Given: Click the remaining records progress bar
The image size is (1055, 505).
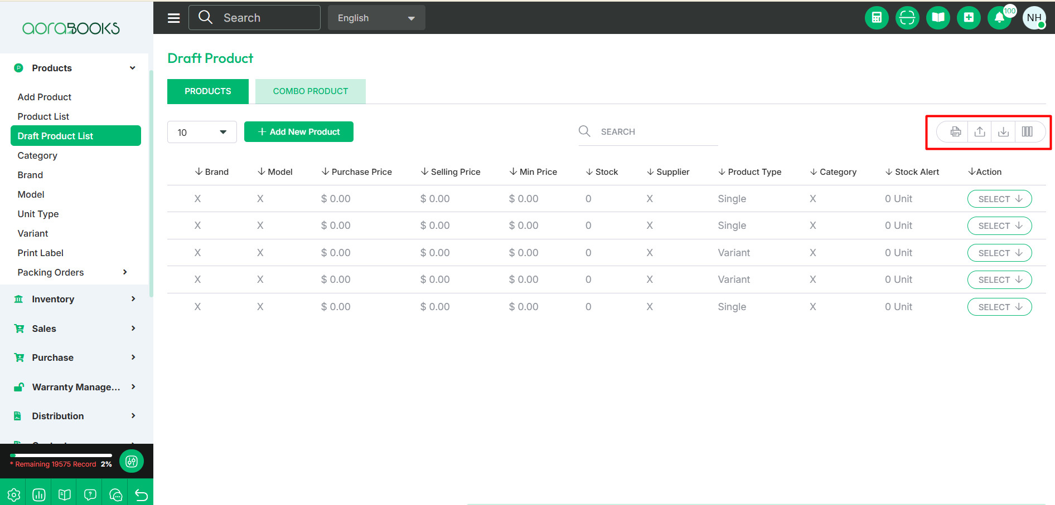Looking at the screenshot, I should (x=61, y=455).
